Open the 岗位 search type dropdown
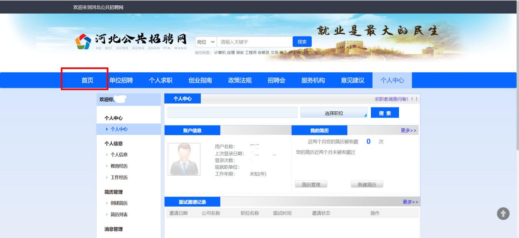Screen dimensions: 519x238 click(206, 42)
